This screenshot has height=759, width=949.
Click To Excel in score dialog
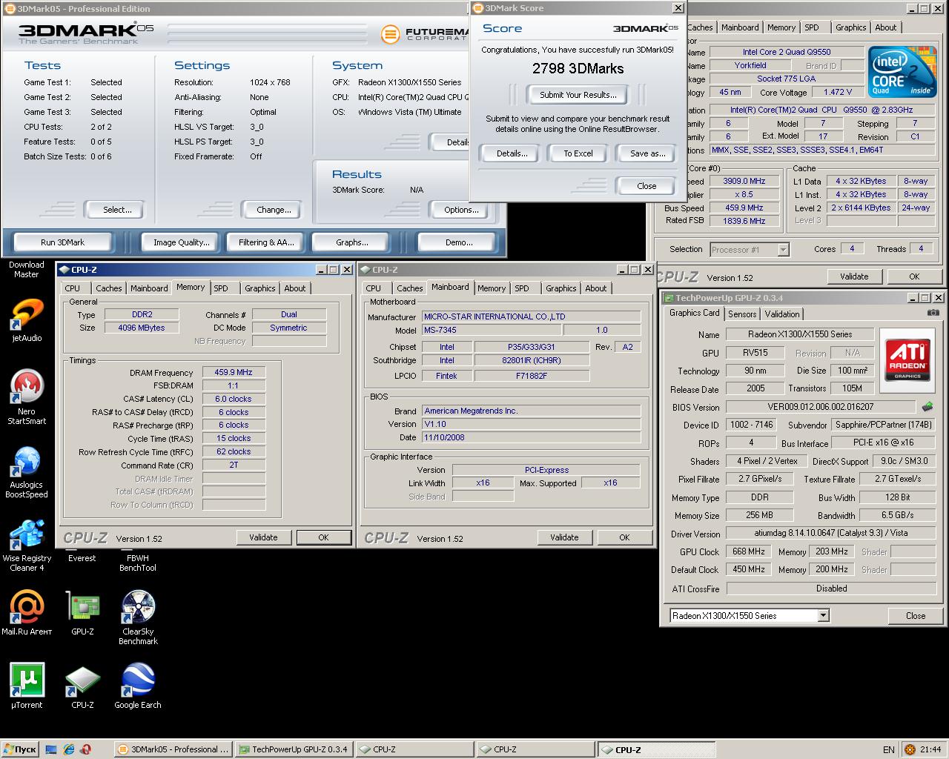(x=578, y=153)
